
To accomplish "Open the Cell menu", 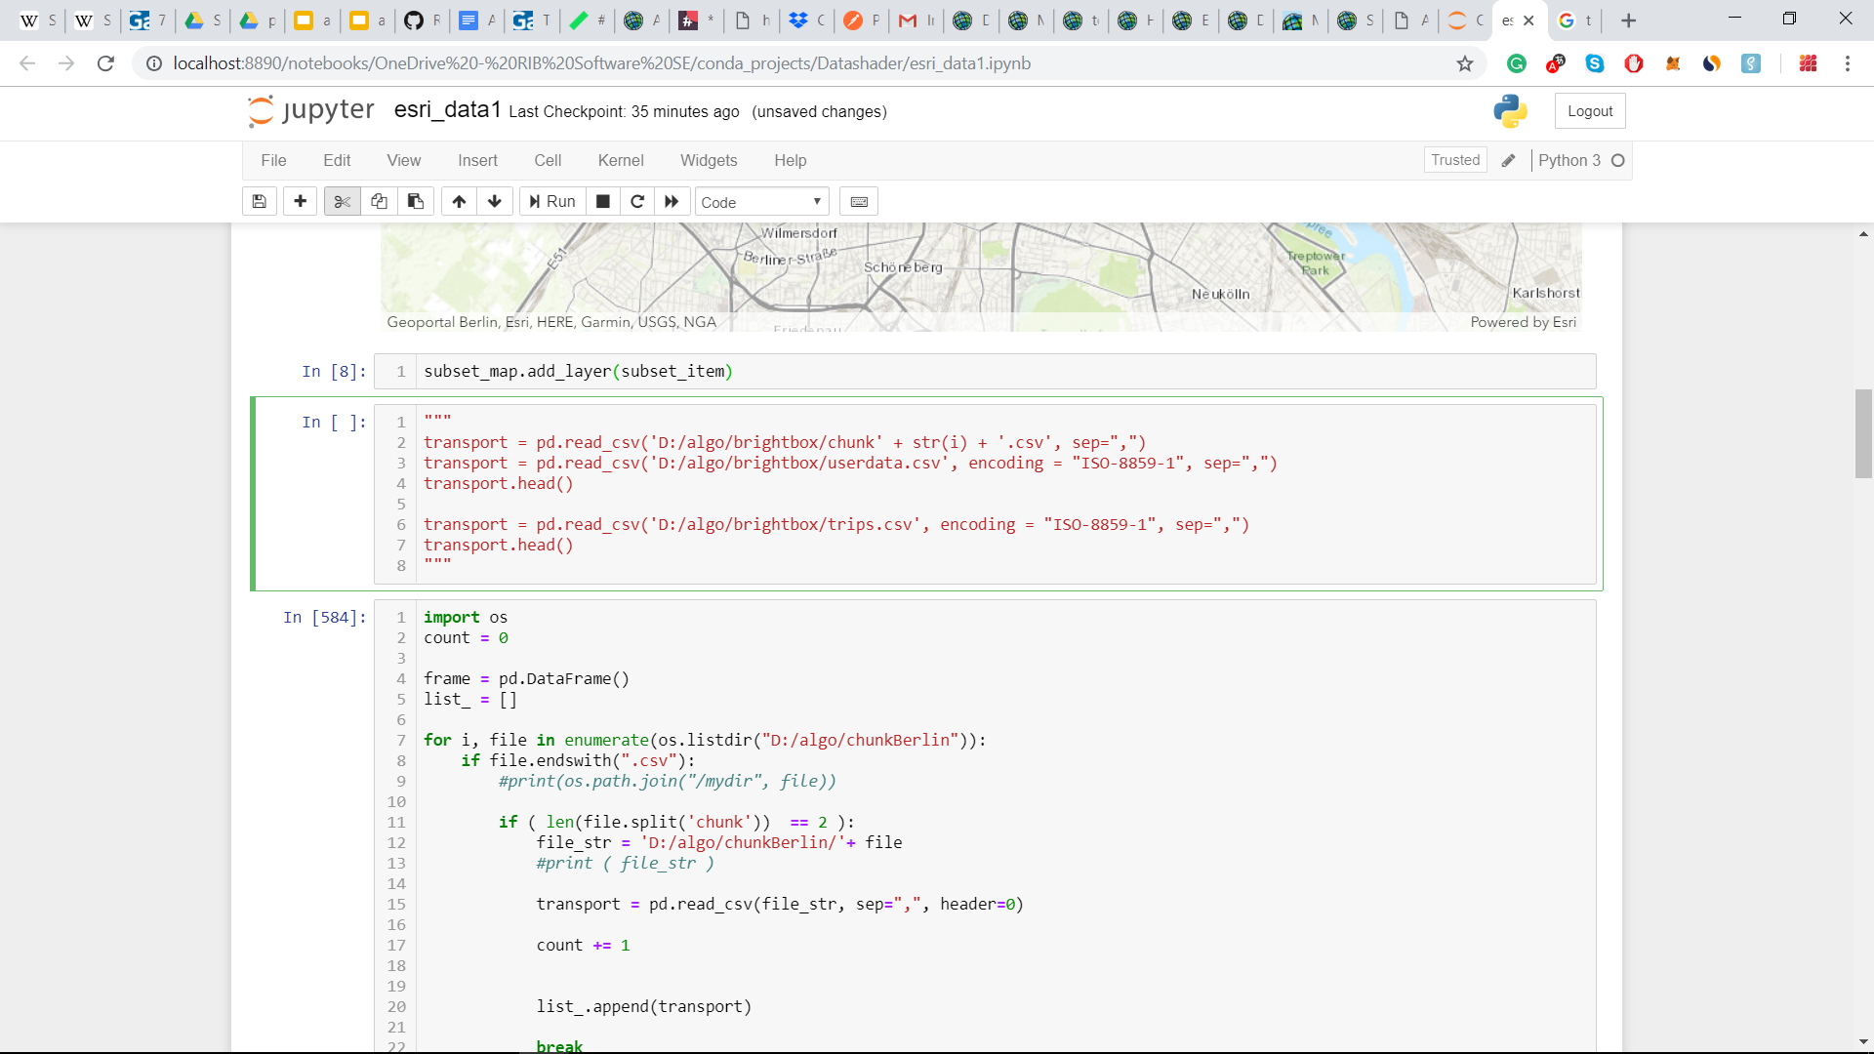I will pos(548,160).
